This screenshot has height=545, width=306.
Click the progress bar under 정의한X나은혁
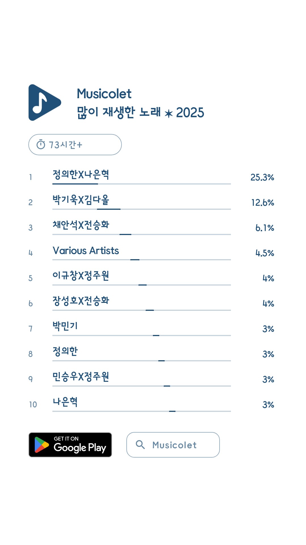click(x=141, y=184)
